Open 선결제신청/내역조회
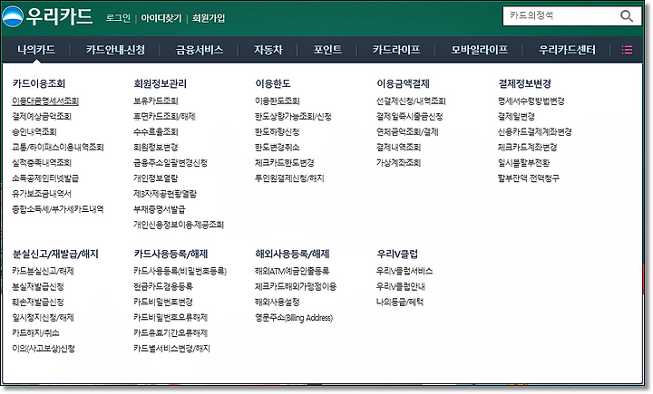The height and width of the screenshot is (394, 653). click(411, 101)
